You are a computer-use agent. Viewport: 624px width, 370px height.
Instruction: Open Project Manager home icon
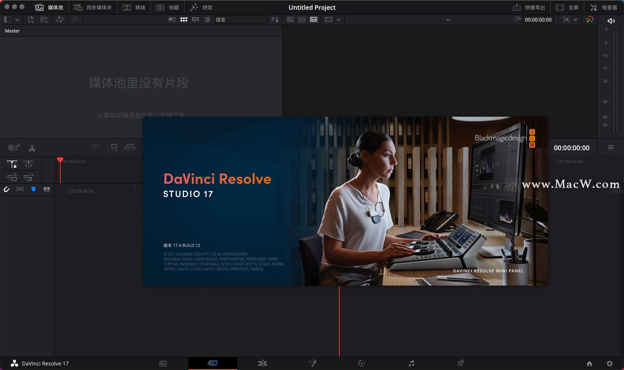(x=589, y=364)
